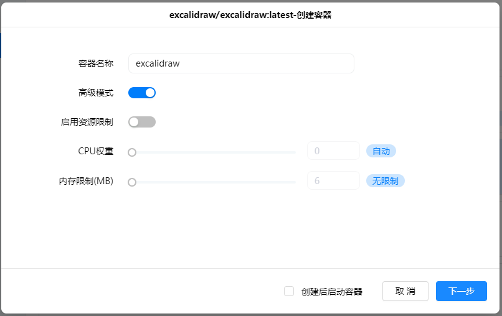The image size is (502, 316).
Task: Click the 创建后启动容器 label text
Action: 331,291
